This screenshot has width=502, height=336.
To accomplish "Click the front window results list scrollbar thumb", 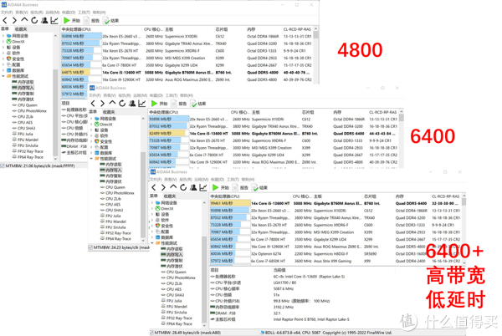I will [464, 201].
